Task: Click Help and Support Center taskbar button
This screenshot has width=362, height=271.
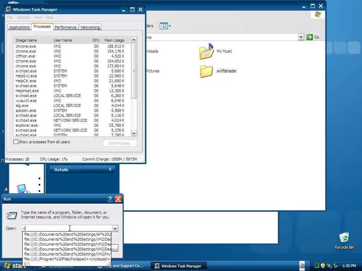Action: click(x=122, y=266)
